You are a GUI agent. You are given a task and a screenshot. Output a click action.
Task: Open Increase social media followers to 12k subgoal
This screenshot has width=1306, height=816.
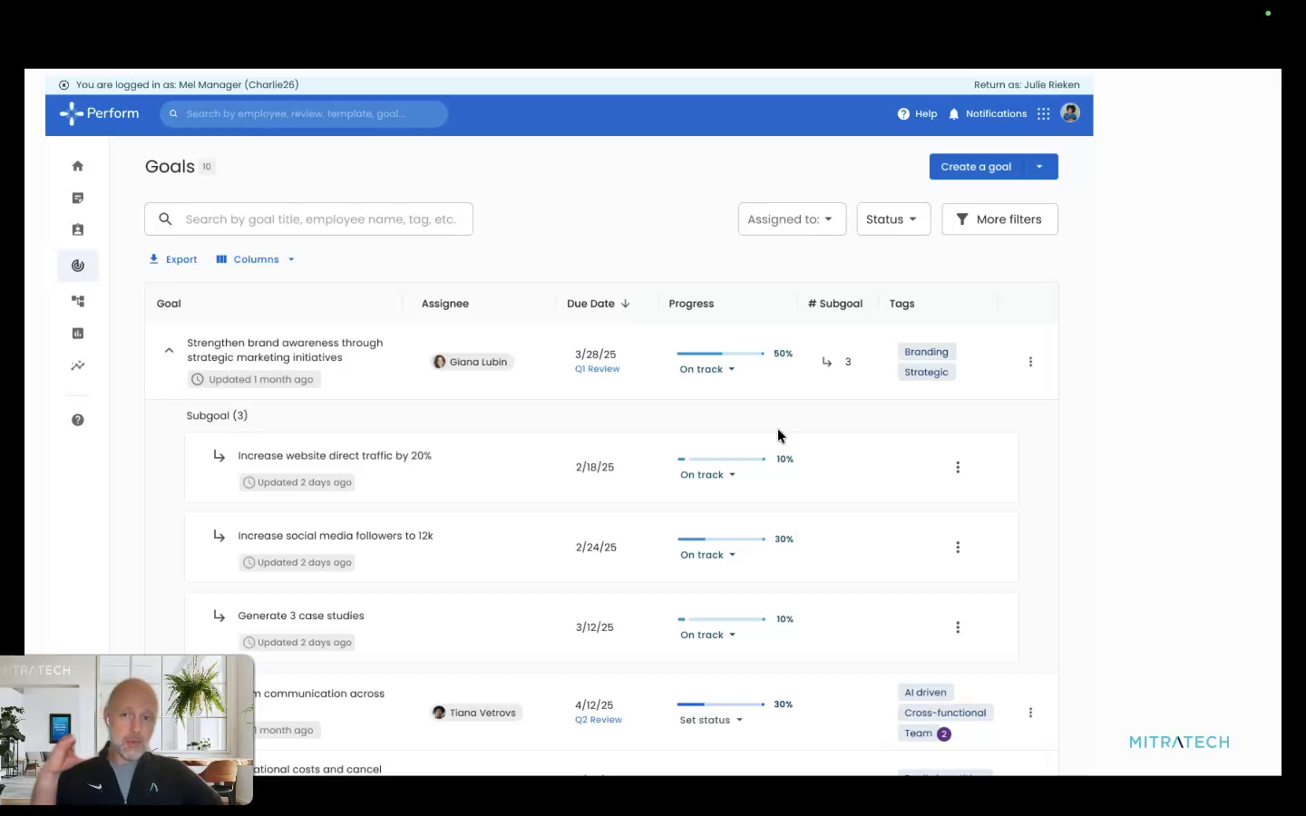(x=336, y=536)
